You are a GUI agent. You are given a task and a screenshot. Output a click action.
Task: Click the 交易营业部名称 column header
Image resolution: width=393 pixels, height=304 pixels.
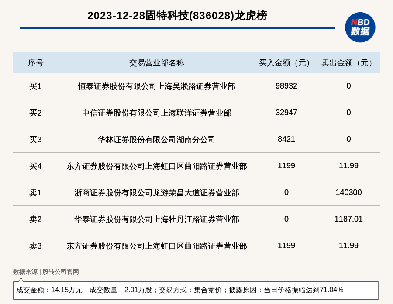pyautogui.click(x=157, y=63)
